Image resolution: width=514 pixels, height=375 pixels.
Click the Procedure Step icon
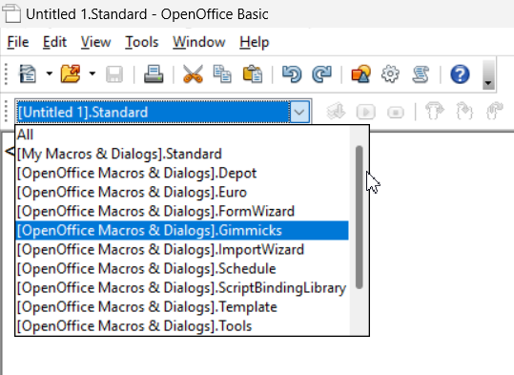(434, 112)
